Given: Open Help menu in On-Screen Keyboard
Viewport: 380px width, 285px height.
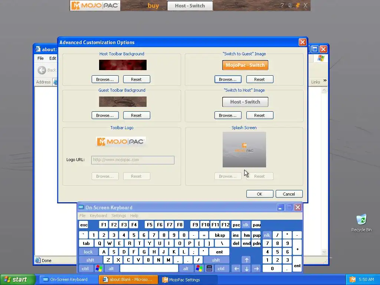Looking at the screenshot, I should [134, 216].
